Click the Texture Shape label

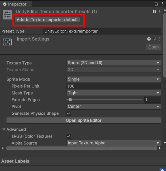click(x=20, y=70)
